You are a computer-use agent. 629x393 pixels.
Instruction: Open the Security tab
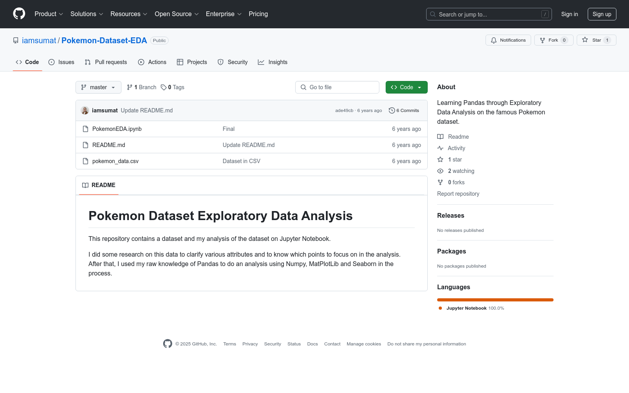[x=233, y=62]
